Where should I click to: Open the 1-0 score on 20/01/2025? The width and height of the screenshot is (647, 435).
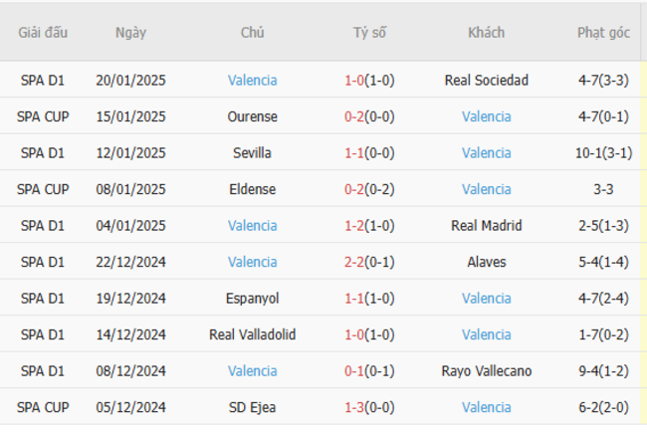click(x=354, y=80)
